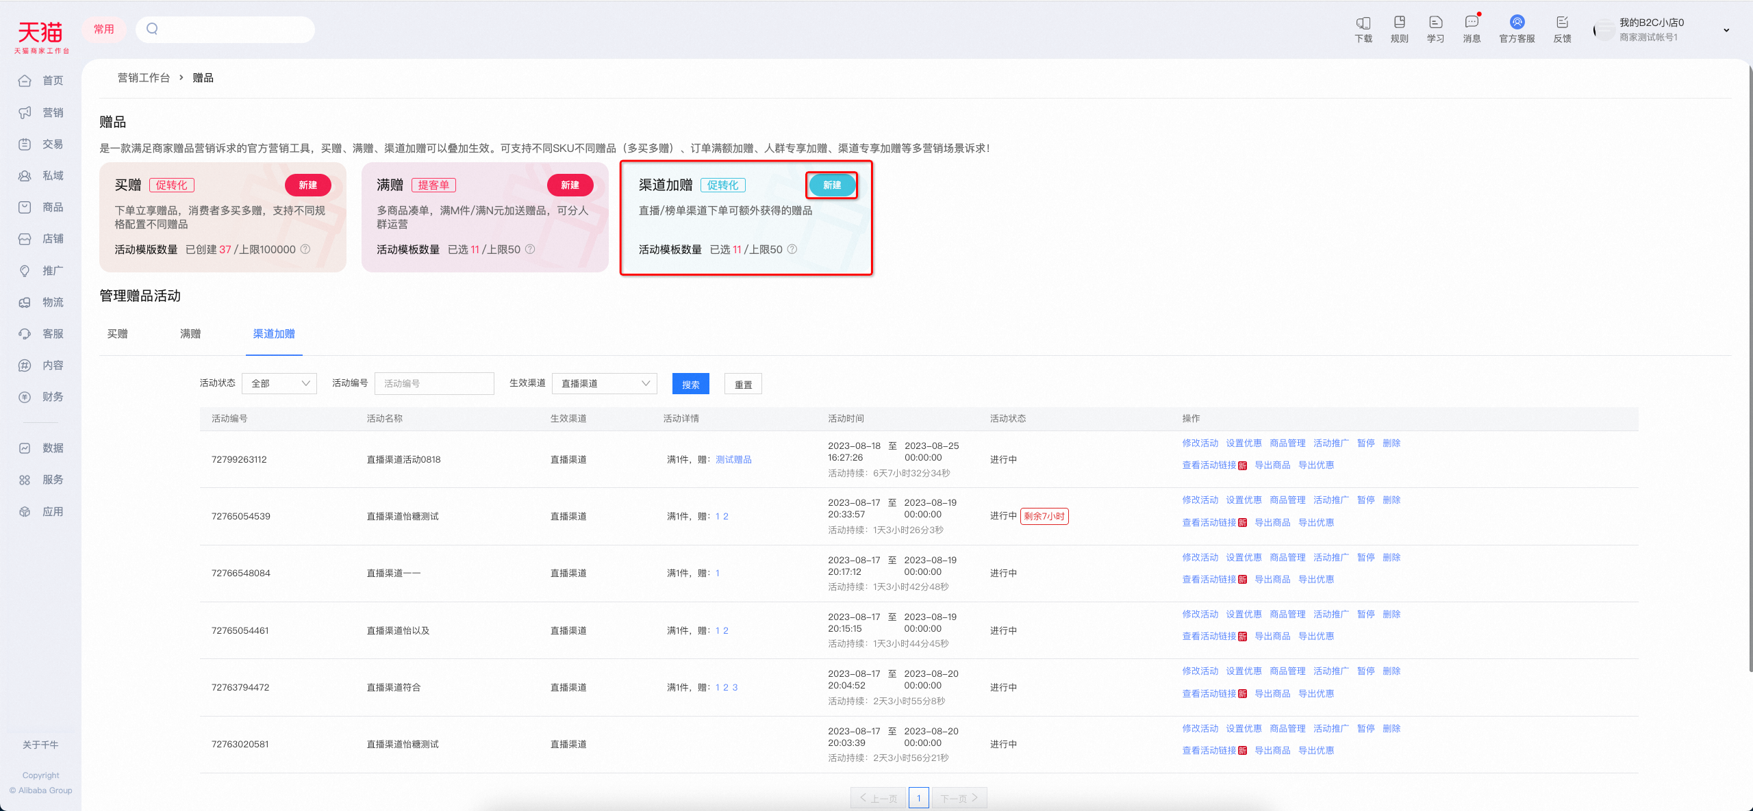The width and height of the screenshot is (1753, 811).
Task: Expand the 活动状态 全部 dropdown
Action: tap(279, 383)
